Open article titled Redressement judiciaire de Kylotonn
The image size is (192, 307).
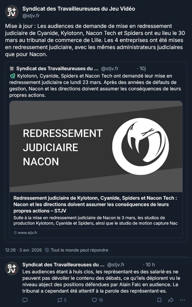pyautogui.click(x=95, y=204)
